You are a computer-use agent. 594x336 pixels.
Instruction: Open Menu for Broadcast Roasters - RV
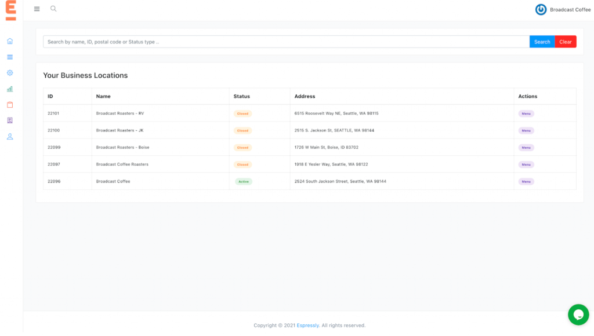point(526,114)
